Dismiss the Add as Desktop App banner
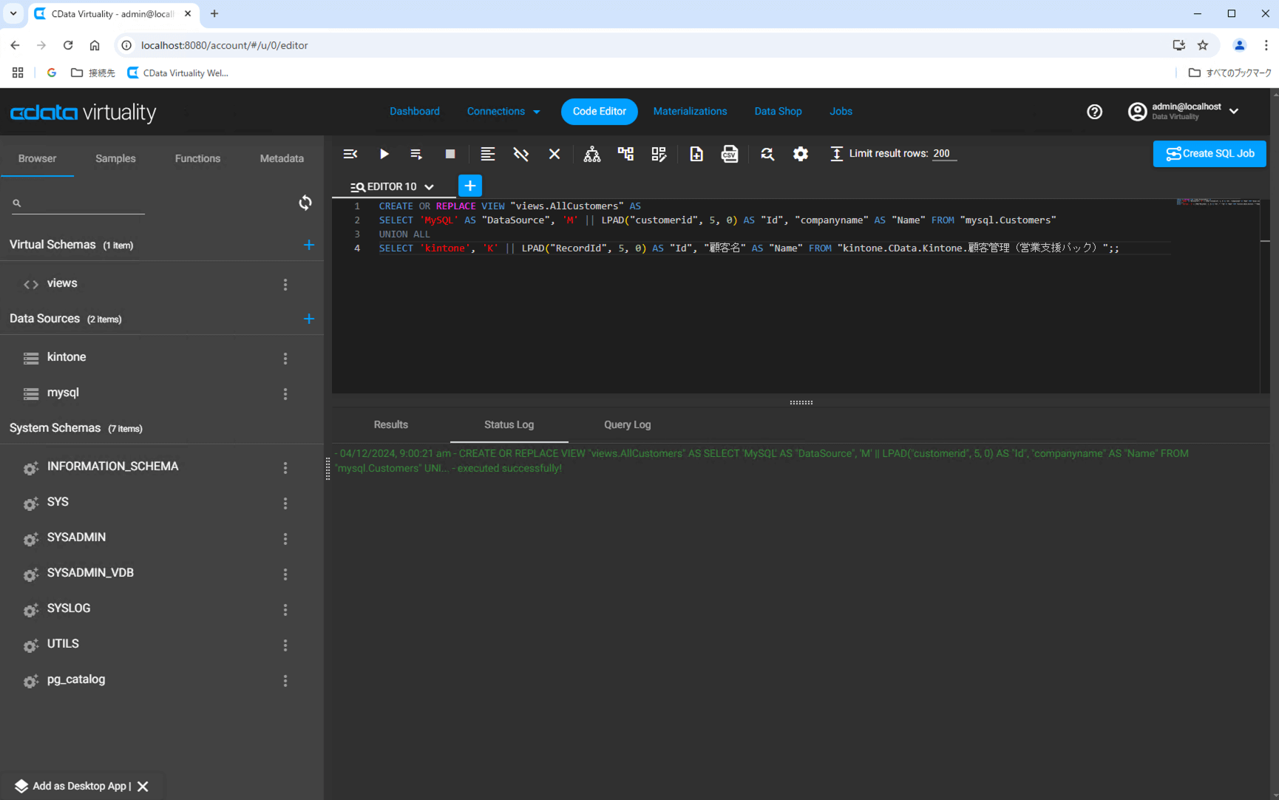The height and width of the screenshot is (800, 1279). point(143,786)
